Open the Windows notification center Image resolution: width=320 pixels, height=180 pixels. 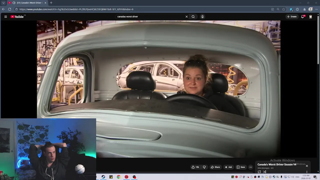click(315, 177)
